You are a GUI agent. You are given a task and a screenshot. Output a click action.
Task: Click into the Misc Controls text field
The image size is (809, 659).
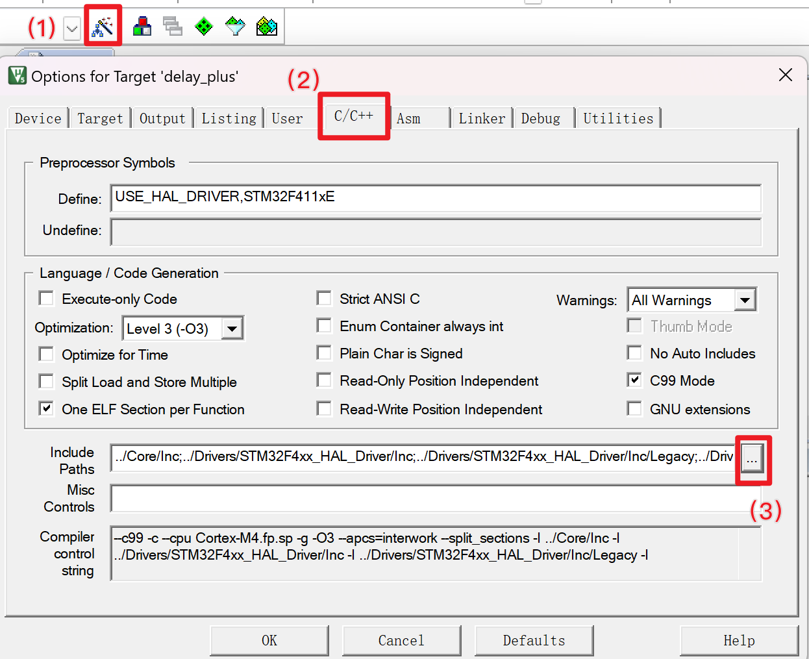425,498
